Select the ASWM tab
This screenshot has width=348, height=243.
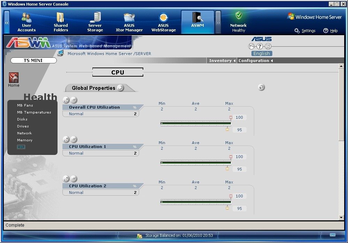click(x=197, y=22)
